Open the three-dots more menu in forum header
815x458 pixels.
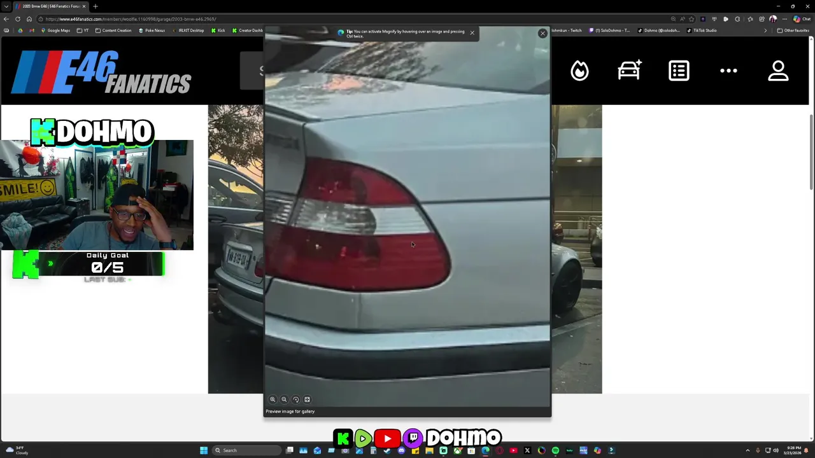tap(728, 71)
